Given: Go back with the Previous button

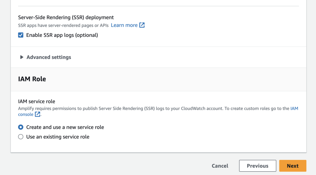Looking at the screenshot, I should [258, 166].
